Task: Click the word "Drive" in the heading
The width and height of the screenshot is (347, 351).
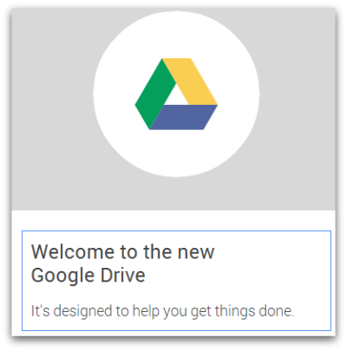Action: click(x=123, y=275)
